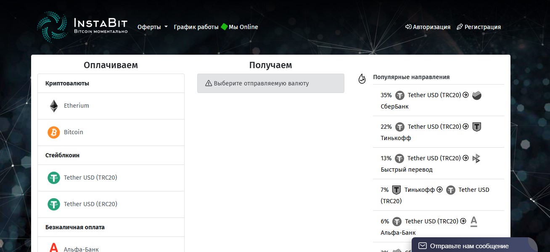Screen dimensions: 550x252
Task: Open the Отправьте нам сообщение chat widget
Action: (474, 245)
